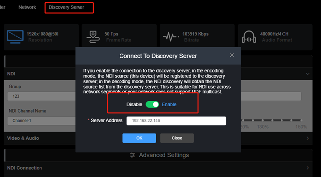This screenshot has width=321, height=177.
Task: Click the 1920x1080@50i resolution text
Action: 42,34
